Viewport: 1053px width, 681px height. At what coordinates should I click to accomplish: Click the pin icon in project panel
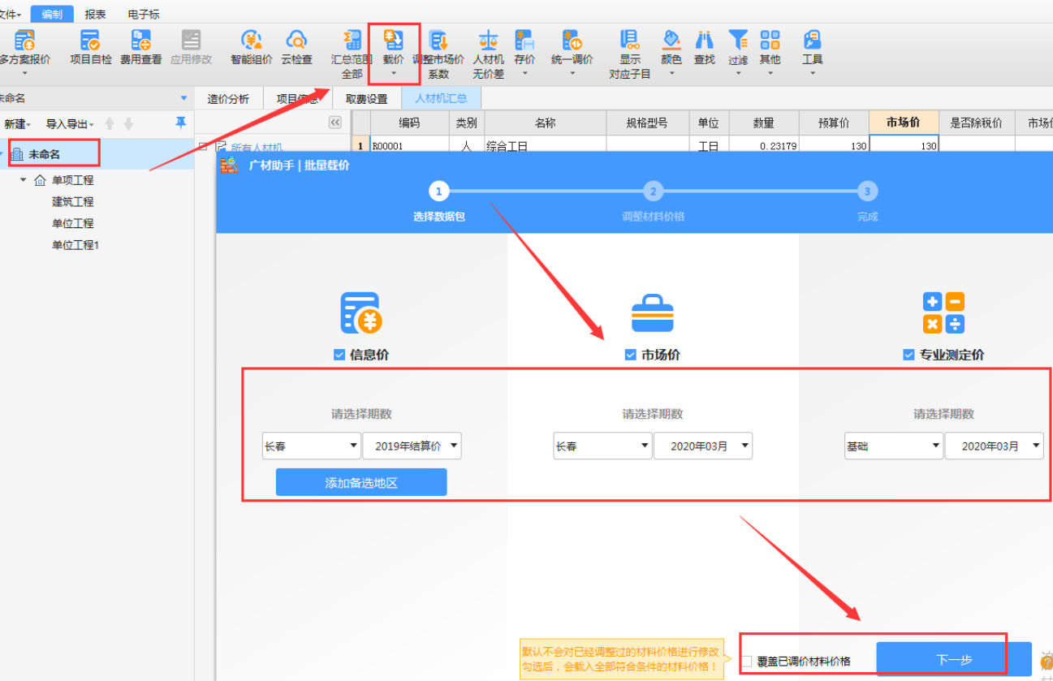(180, 123)
